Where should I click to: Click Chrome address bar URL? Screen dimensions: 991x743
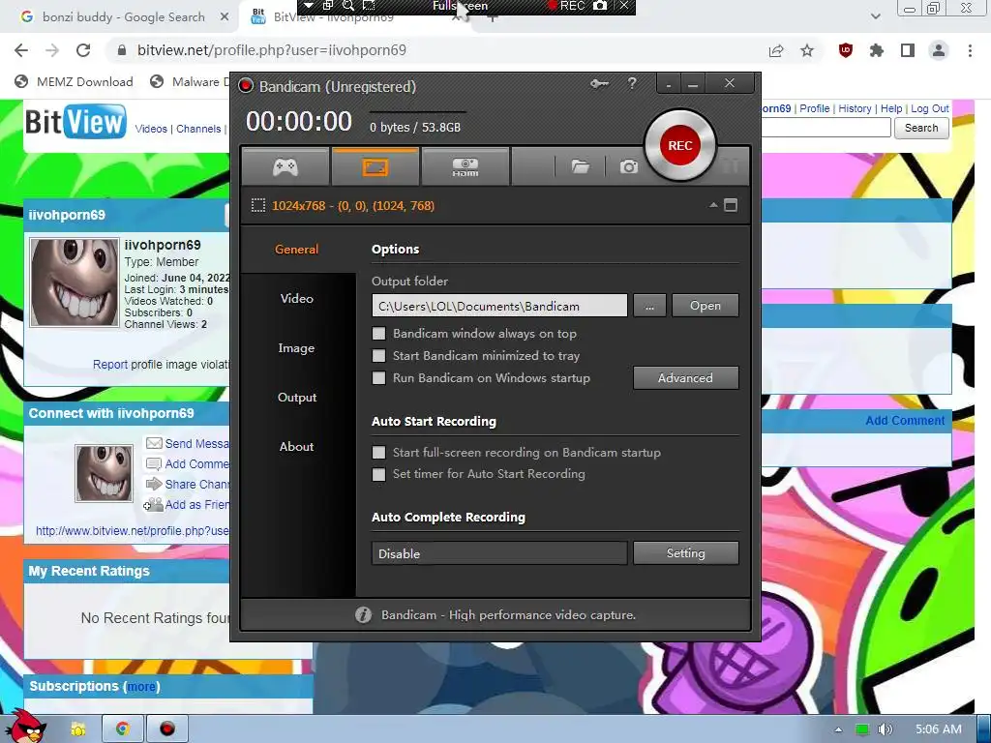tap(272, 50)
